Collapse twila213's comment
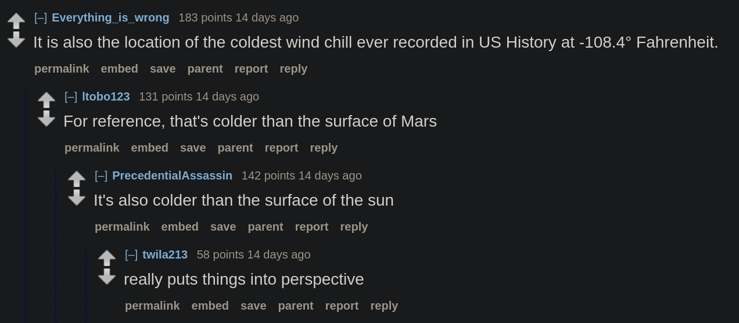 click(131, 254)
